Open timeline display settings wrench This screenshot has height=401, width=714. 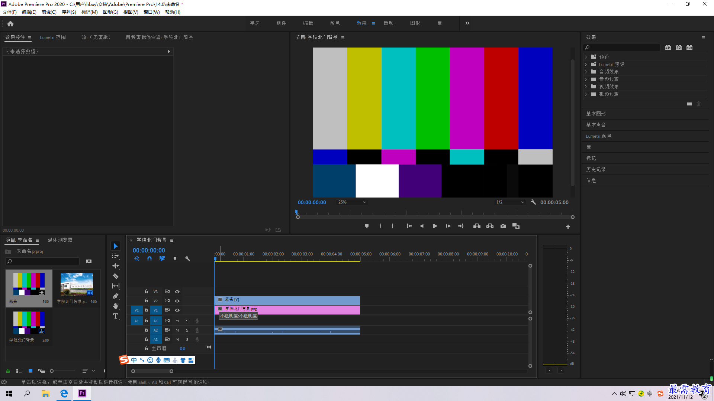(x=187, y=258)
